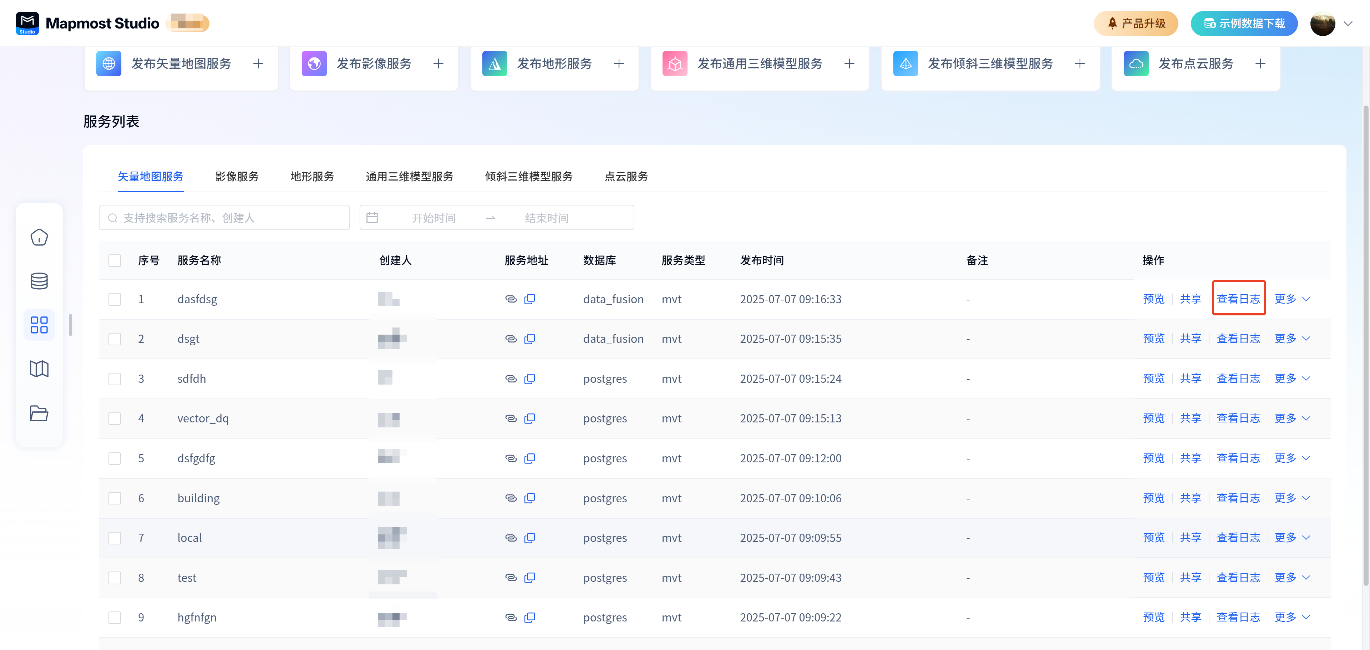
Task: Open the home icon in left sidebar
Action: pyautogui.click(x=39, y=237)
